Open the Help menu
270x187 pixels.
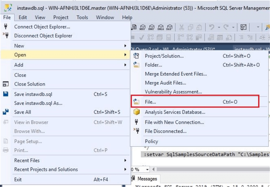127,17
